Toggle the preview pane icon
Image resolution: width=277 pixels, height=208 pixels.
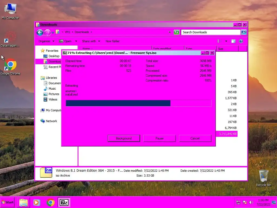click(x=233, y=41)
